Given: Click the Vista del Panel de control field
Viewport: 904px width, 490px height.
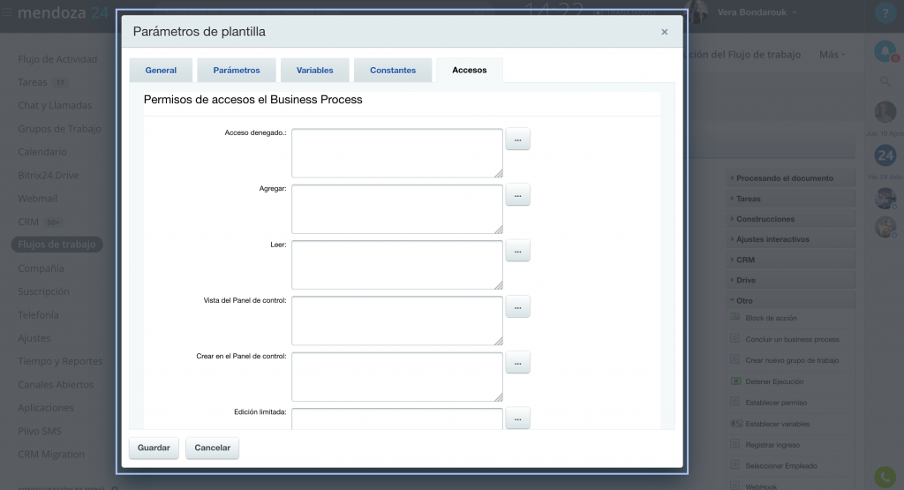Looking at the screenshot, I should pyautogui.click(x=397, y=320).
